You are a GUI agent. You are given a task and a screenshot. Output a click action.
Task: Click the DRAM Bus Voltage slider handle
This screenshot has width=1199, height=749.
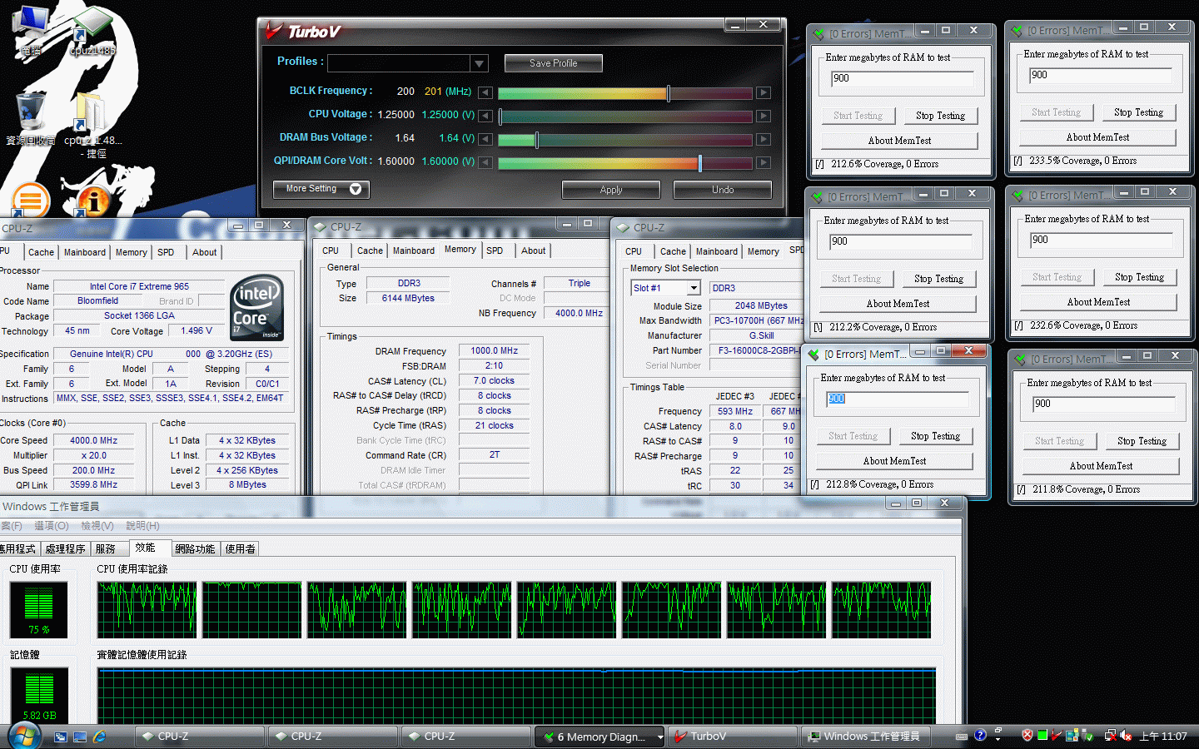[x=536, y=140]
